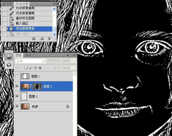Hide the 背景 layer
Viewport: 172px width, 136px height.
17,106
